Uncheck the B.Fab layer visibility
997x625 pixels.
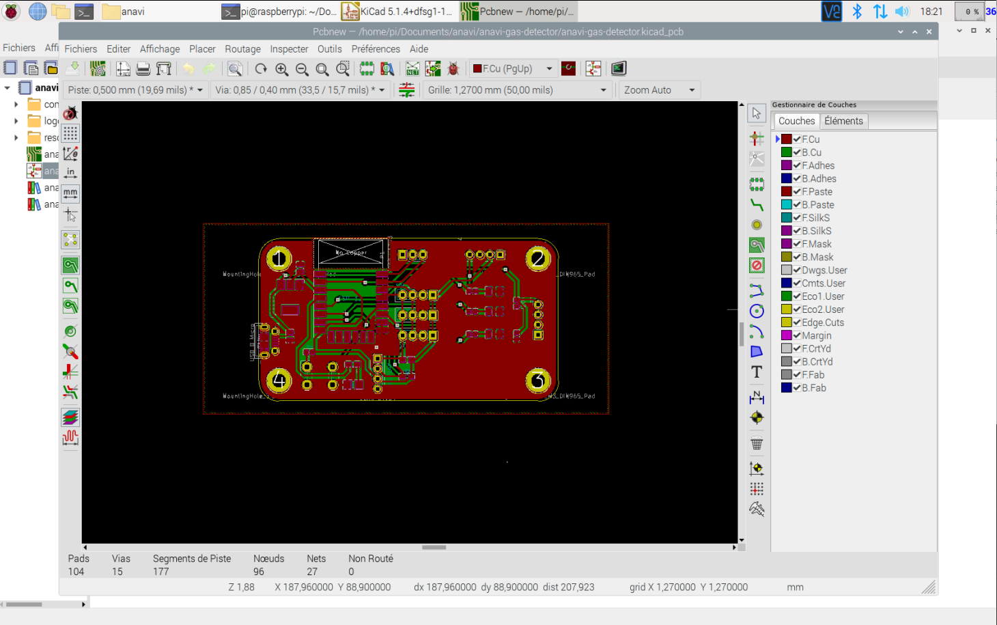(x=797, y=387)
